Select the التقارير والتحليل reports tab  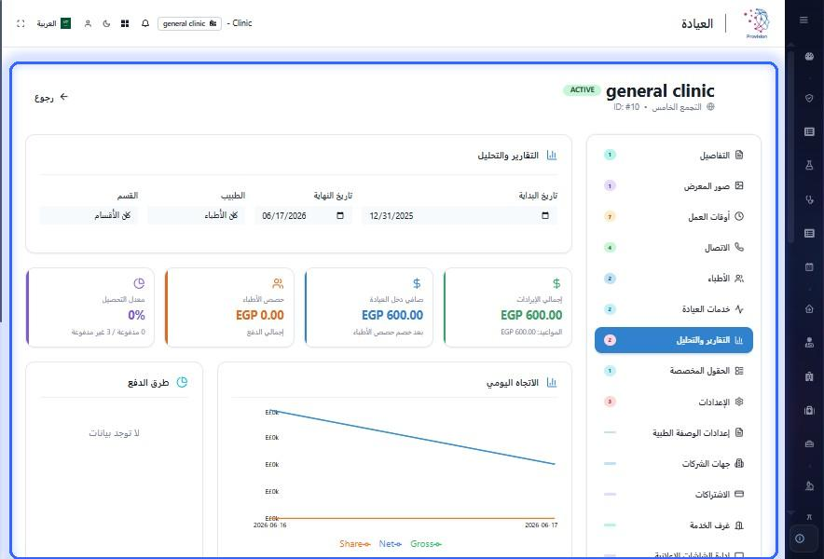(x=674, y=340)
